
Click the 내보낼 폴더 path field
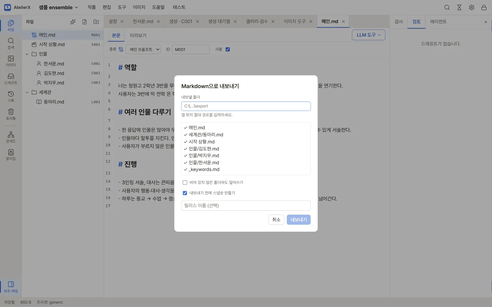[x=246, y=106]
